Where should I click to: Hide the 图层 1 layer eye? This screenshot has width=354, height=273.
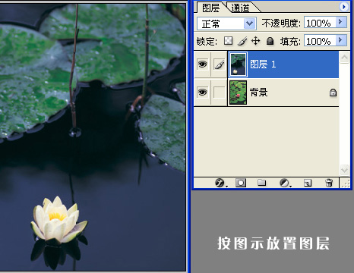[x=202, y=64]
